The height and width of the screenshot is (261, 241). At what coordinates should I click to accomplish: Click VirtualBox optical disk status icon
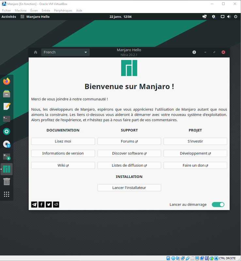(x=173, y=258)
